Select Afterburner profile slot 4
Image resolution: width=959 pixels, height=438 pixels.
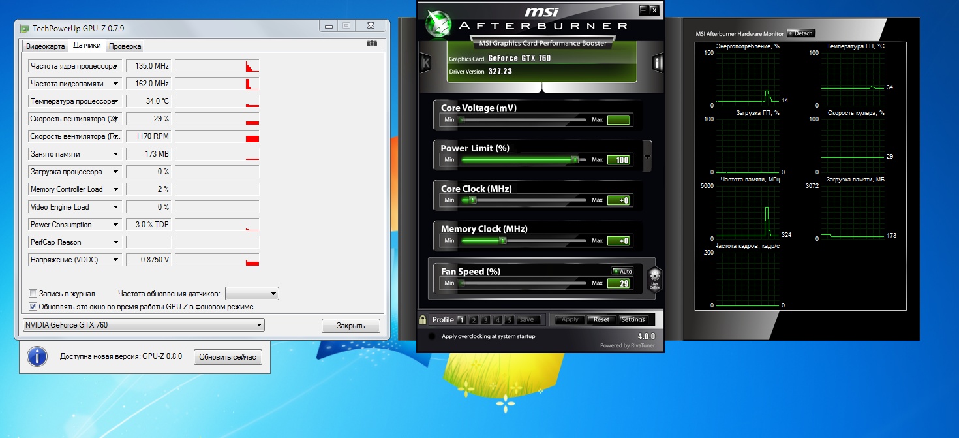pos(498,320)
